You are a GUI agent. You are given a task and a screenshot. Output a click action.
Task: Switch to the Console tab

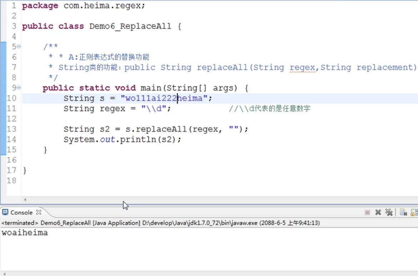point(21,212)
